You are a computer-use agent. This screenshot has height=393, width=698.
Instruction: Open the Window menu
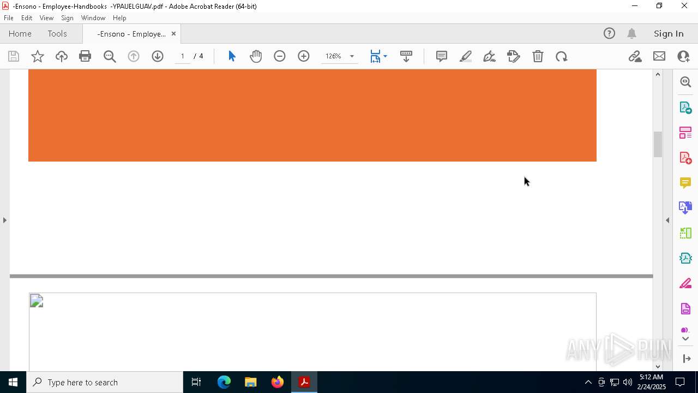pyautogui.click(x=93, y=18)
